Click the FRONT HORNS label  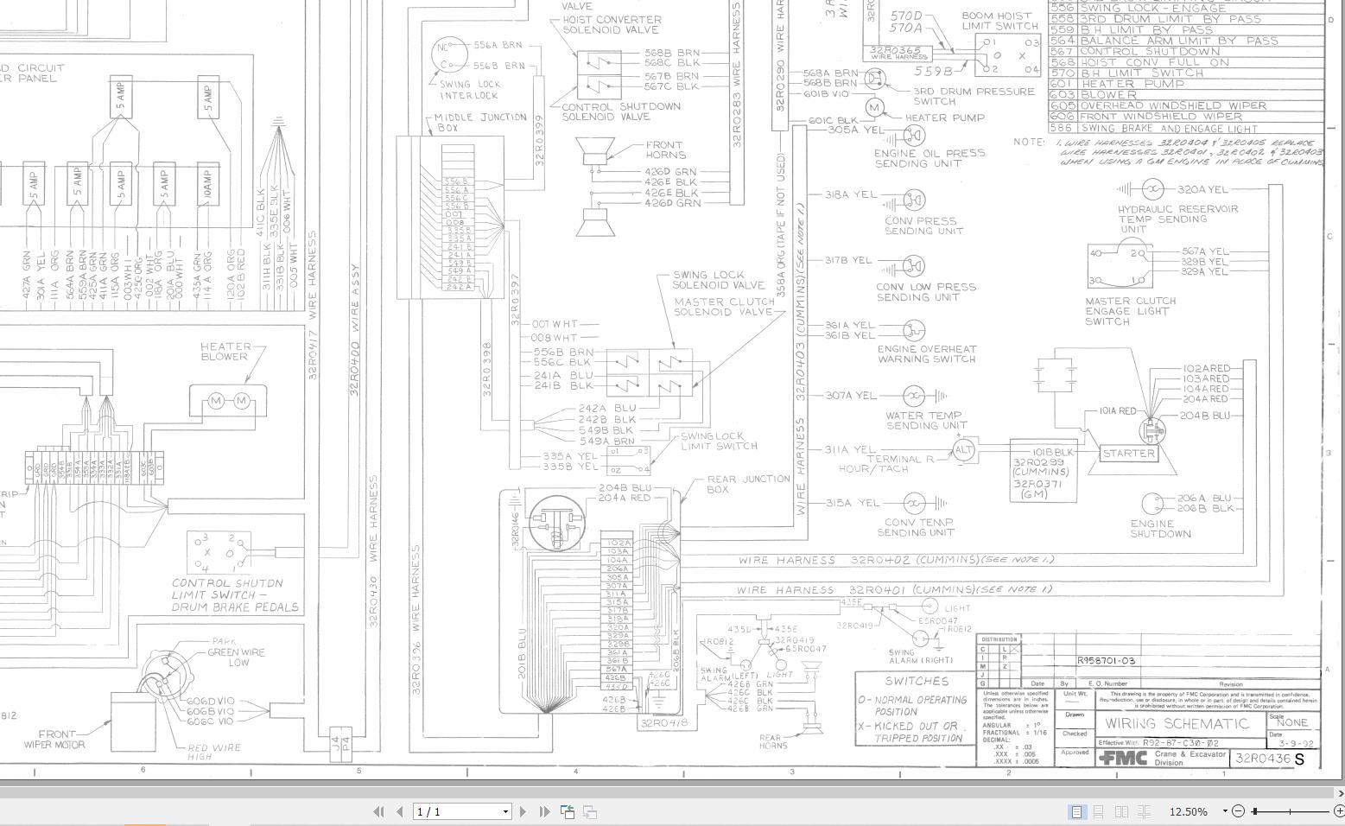pyautogui.click(x=664, y=150)
